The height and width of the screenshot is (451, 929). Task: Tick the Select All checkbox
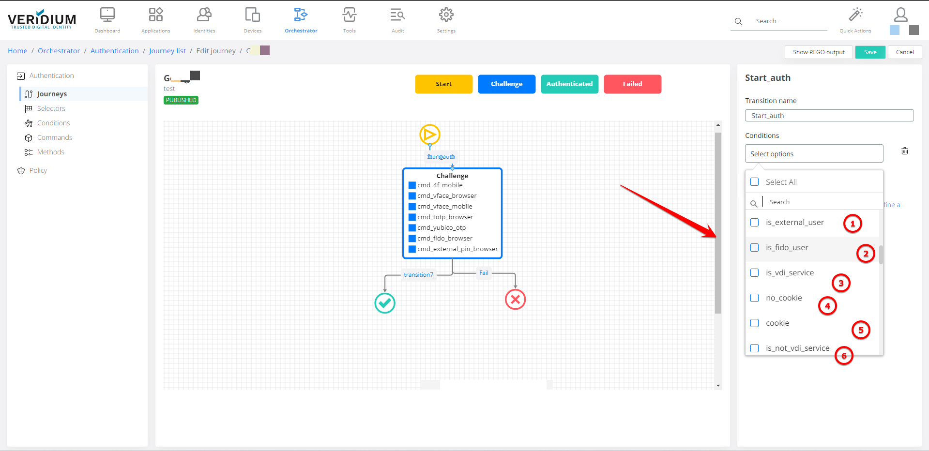(x=754, y=182)
